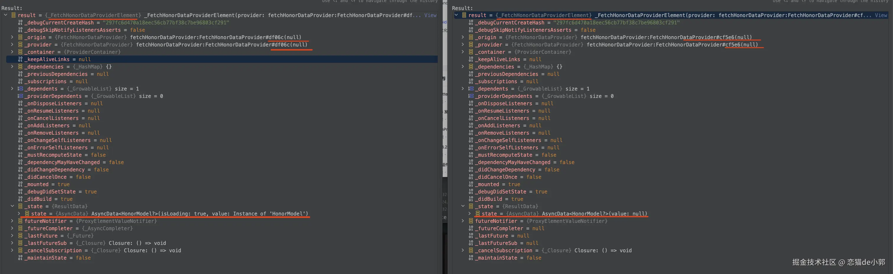
Task: Click the object icon of _container in #cf5e6 panel
Action: 471,52
